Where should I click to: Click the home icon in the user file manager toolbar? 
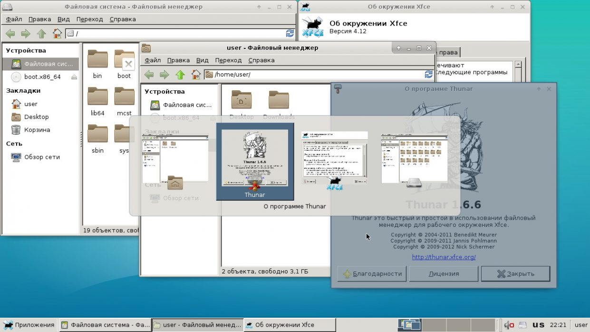195,75
